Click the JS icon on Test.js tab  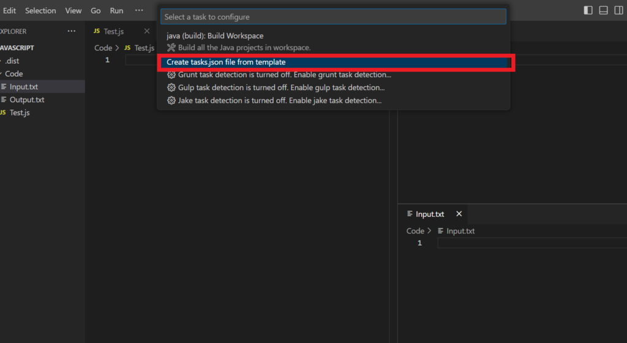coord(97,31)
